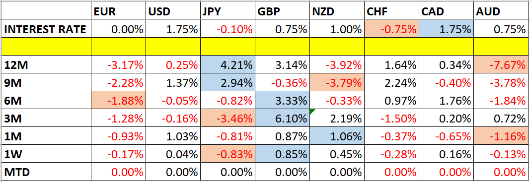
Task: Select the AUD 1M cell -1.16%
Action: point(501,136)
